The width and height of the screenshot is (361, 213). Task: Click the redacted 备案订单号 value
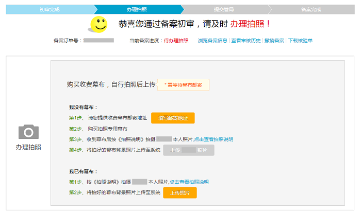(99, 40)
